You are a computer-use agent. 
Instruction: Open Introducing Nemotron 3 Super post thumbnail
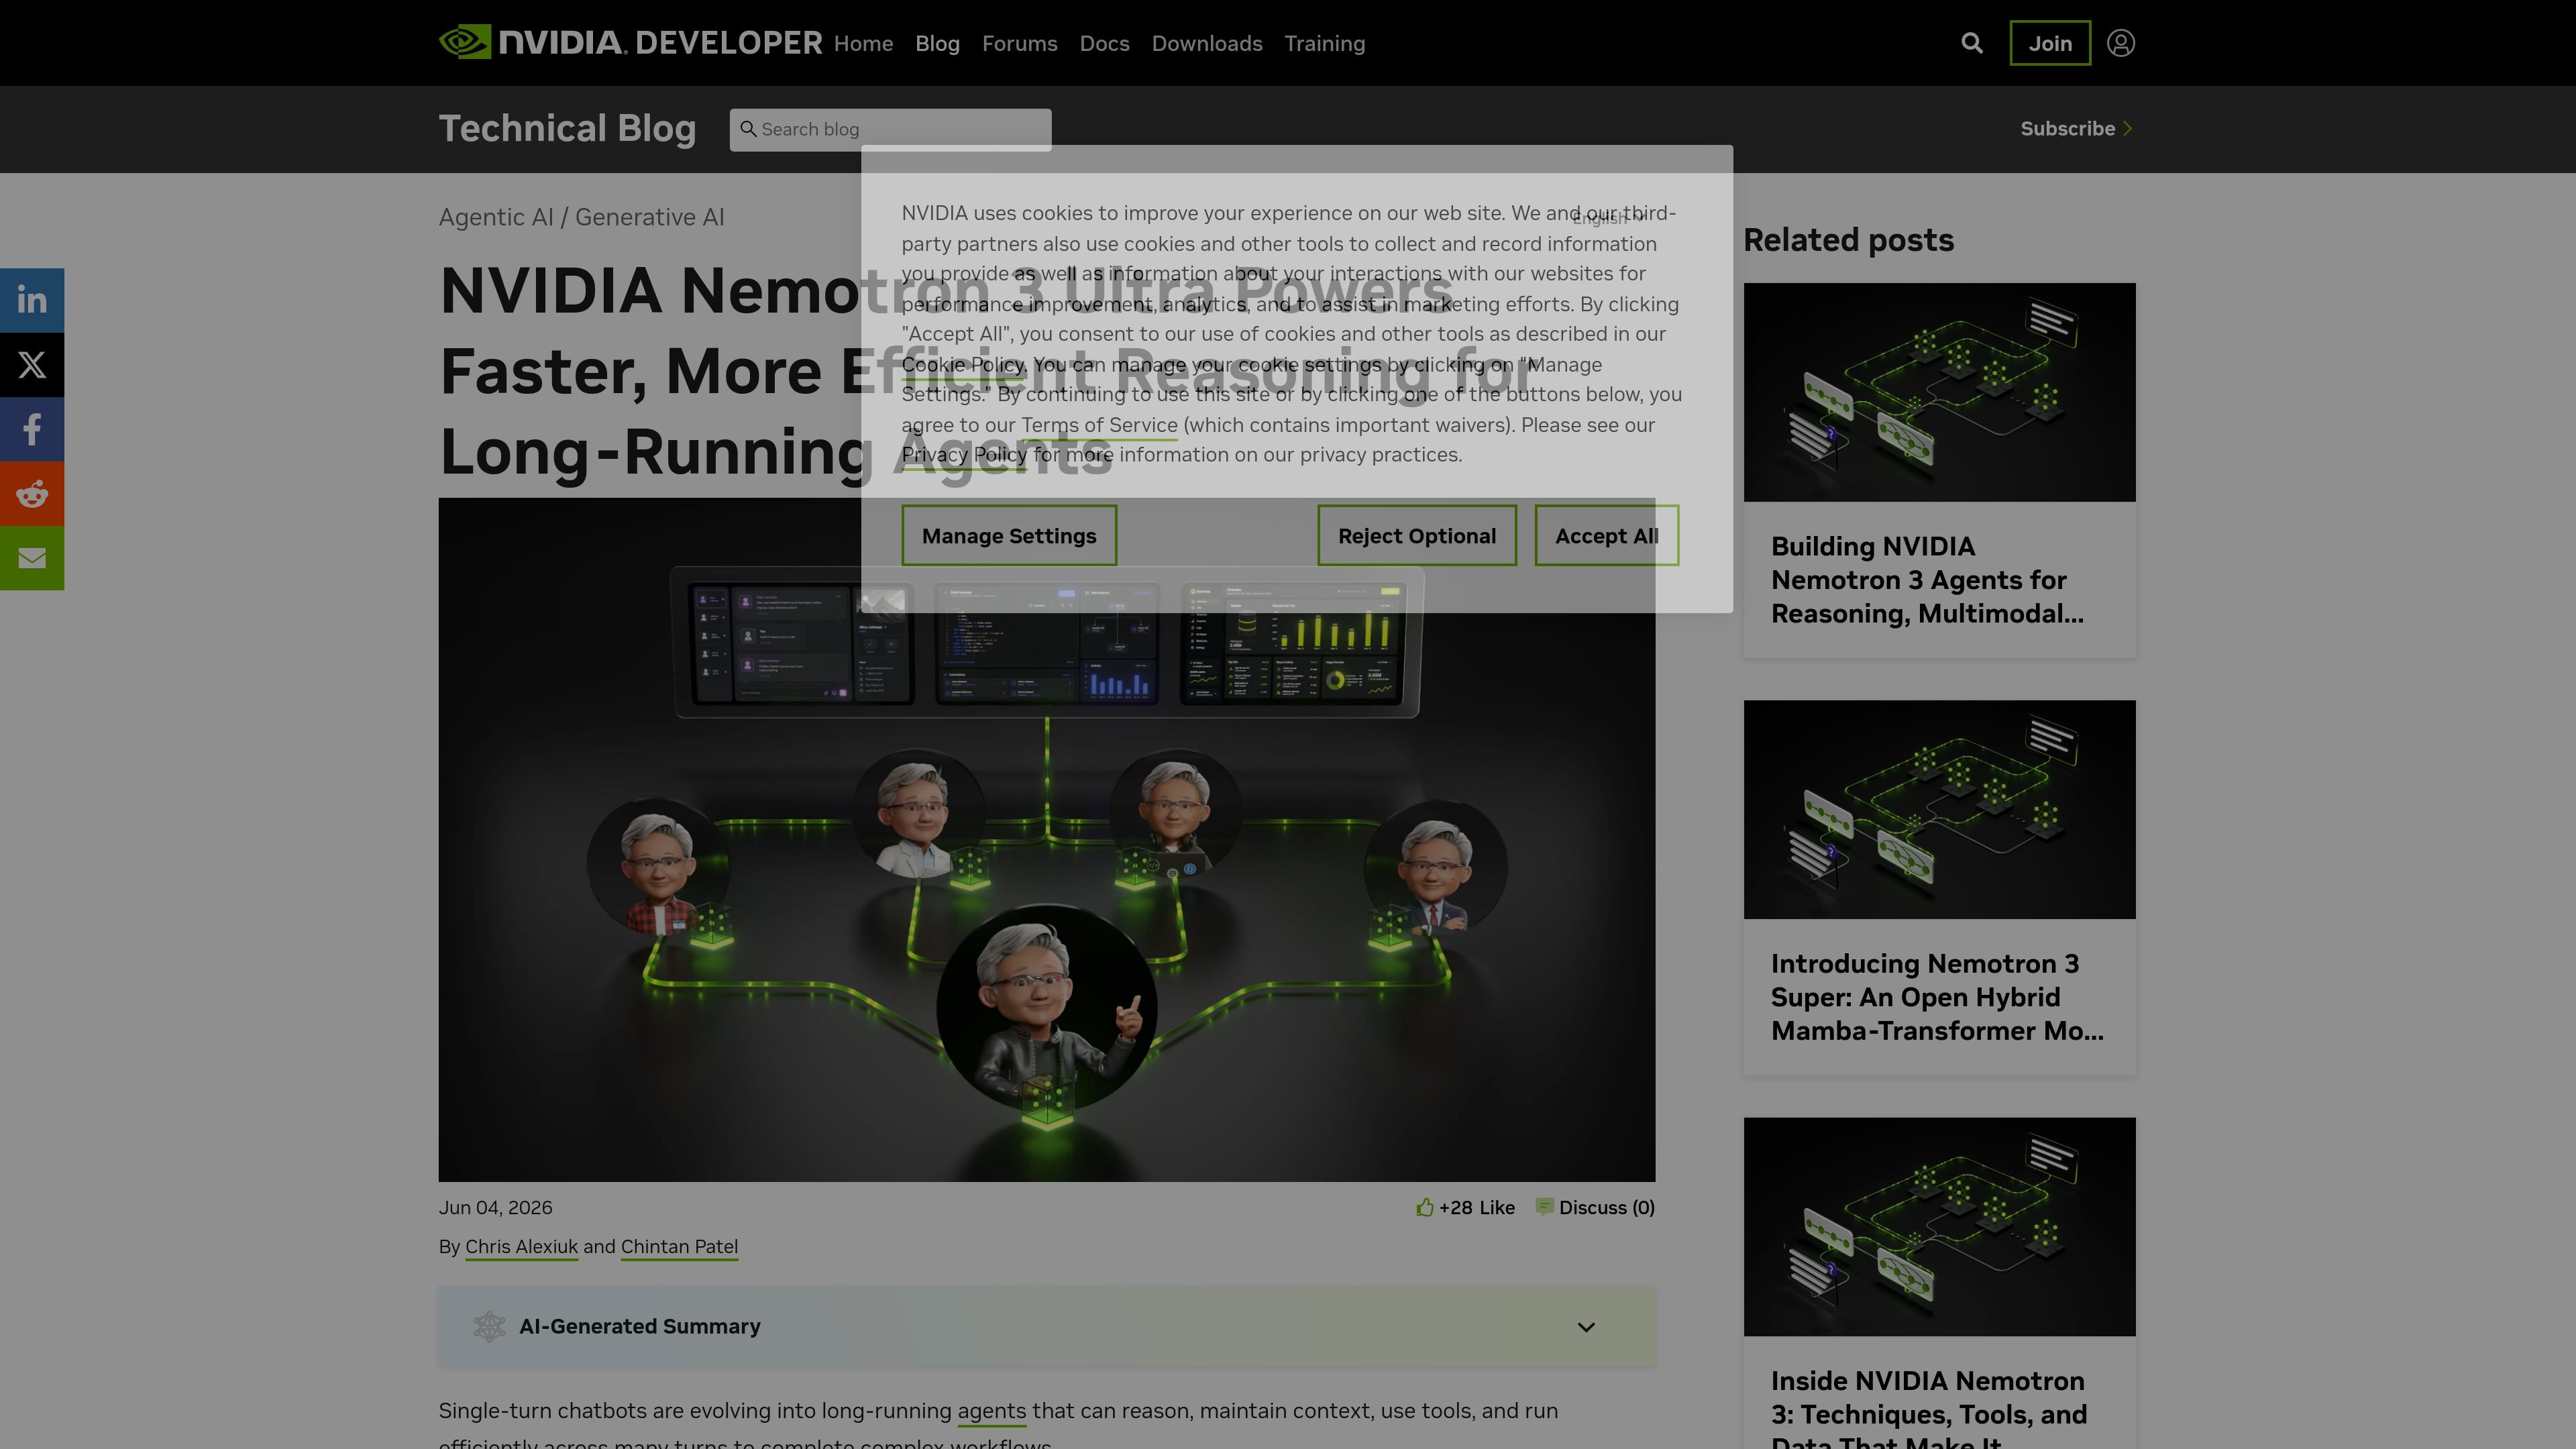[x=1939, y=809]
